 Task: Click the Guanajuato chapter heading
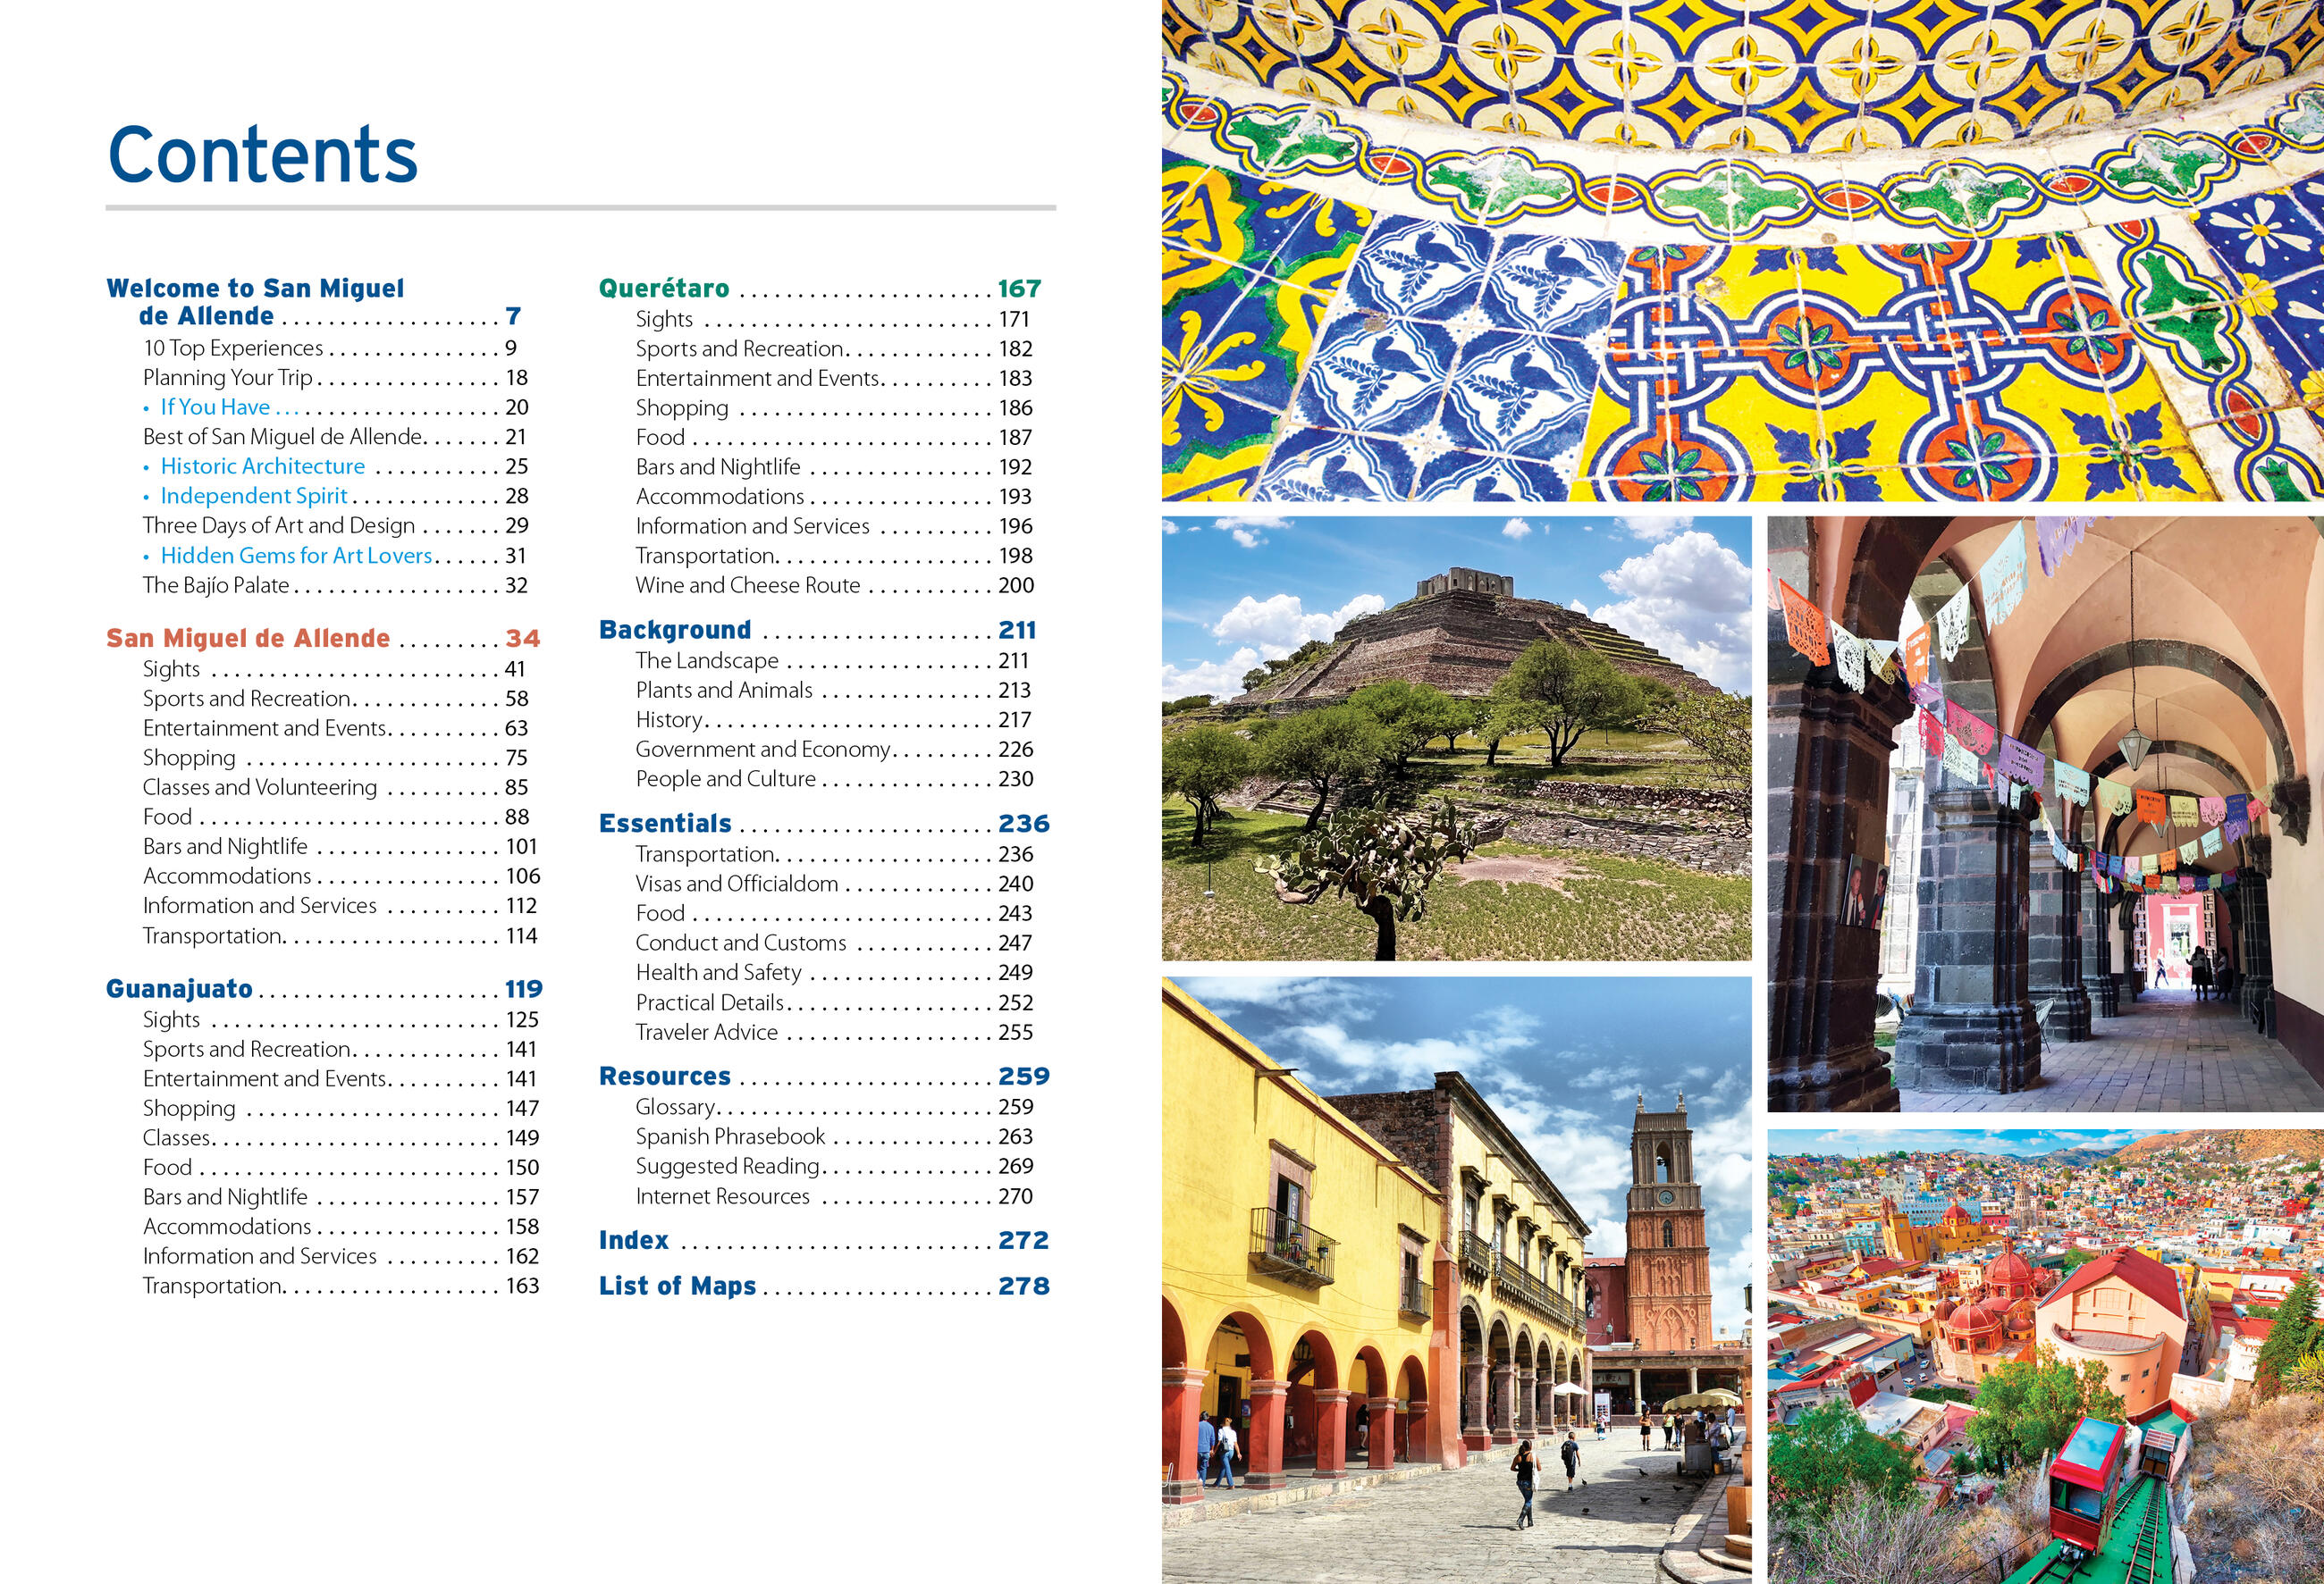[180, 989]
